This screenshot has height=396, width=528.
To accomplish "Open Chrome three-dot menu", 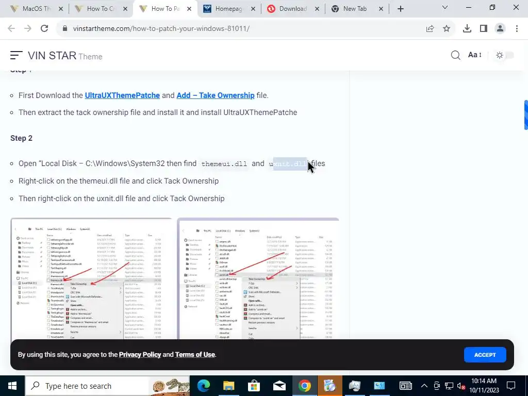I will pos(517,29).
